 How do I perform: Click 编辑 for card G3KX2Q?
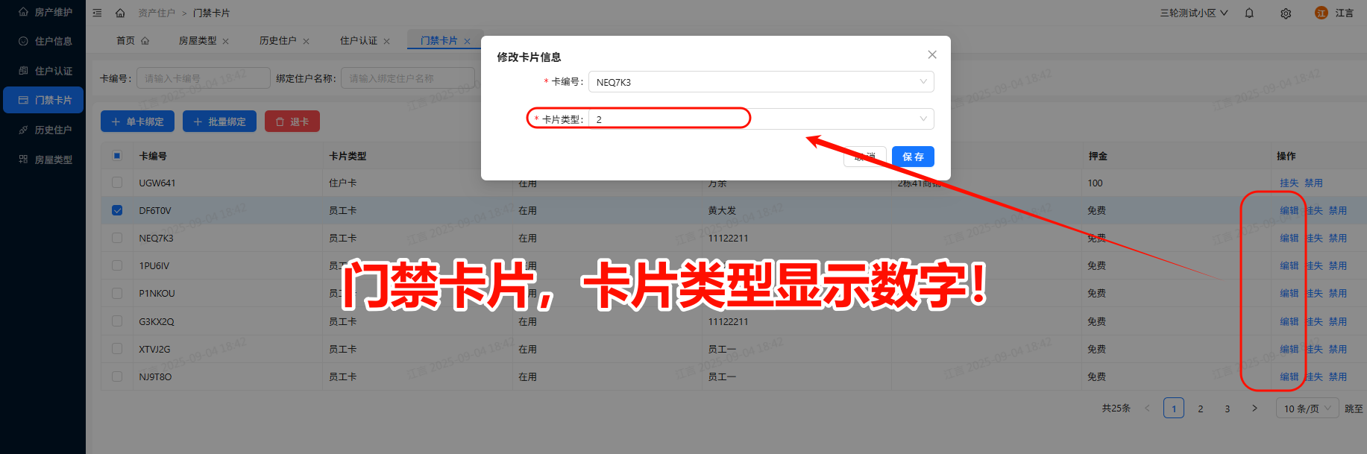[x=1289, y=322]
